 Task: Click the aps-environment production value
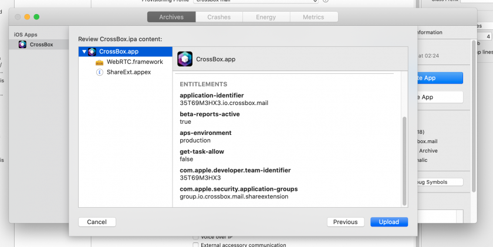[x=195, y=140]
